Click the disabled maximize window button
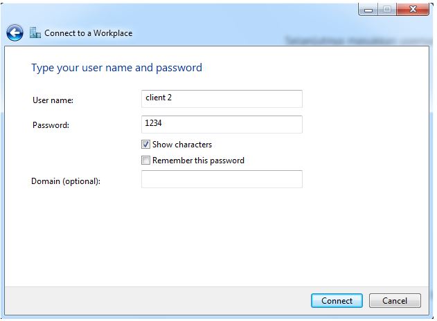Screen dimensions: 437x321 tap(386, 10)
